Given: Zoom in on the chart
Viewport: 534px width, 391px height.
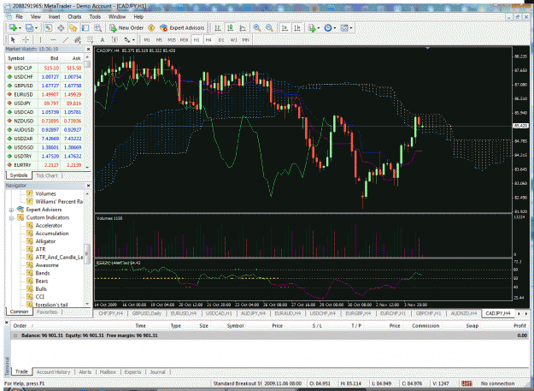Looking at the screenshot, I should (257, 28).
